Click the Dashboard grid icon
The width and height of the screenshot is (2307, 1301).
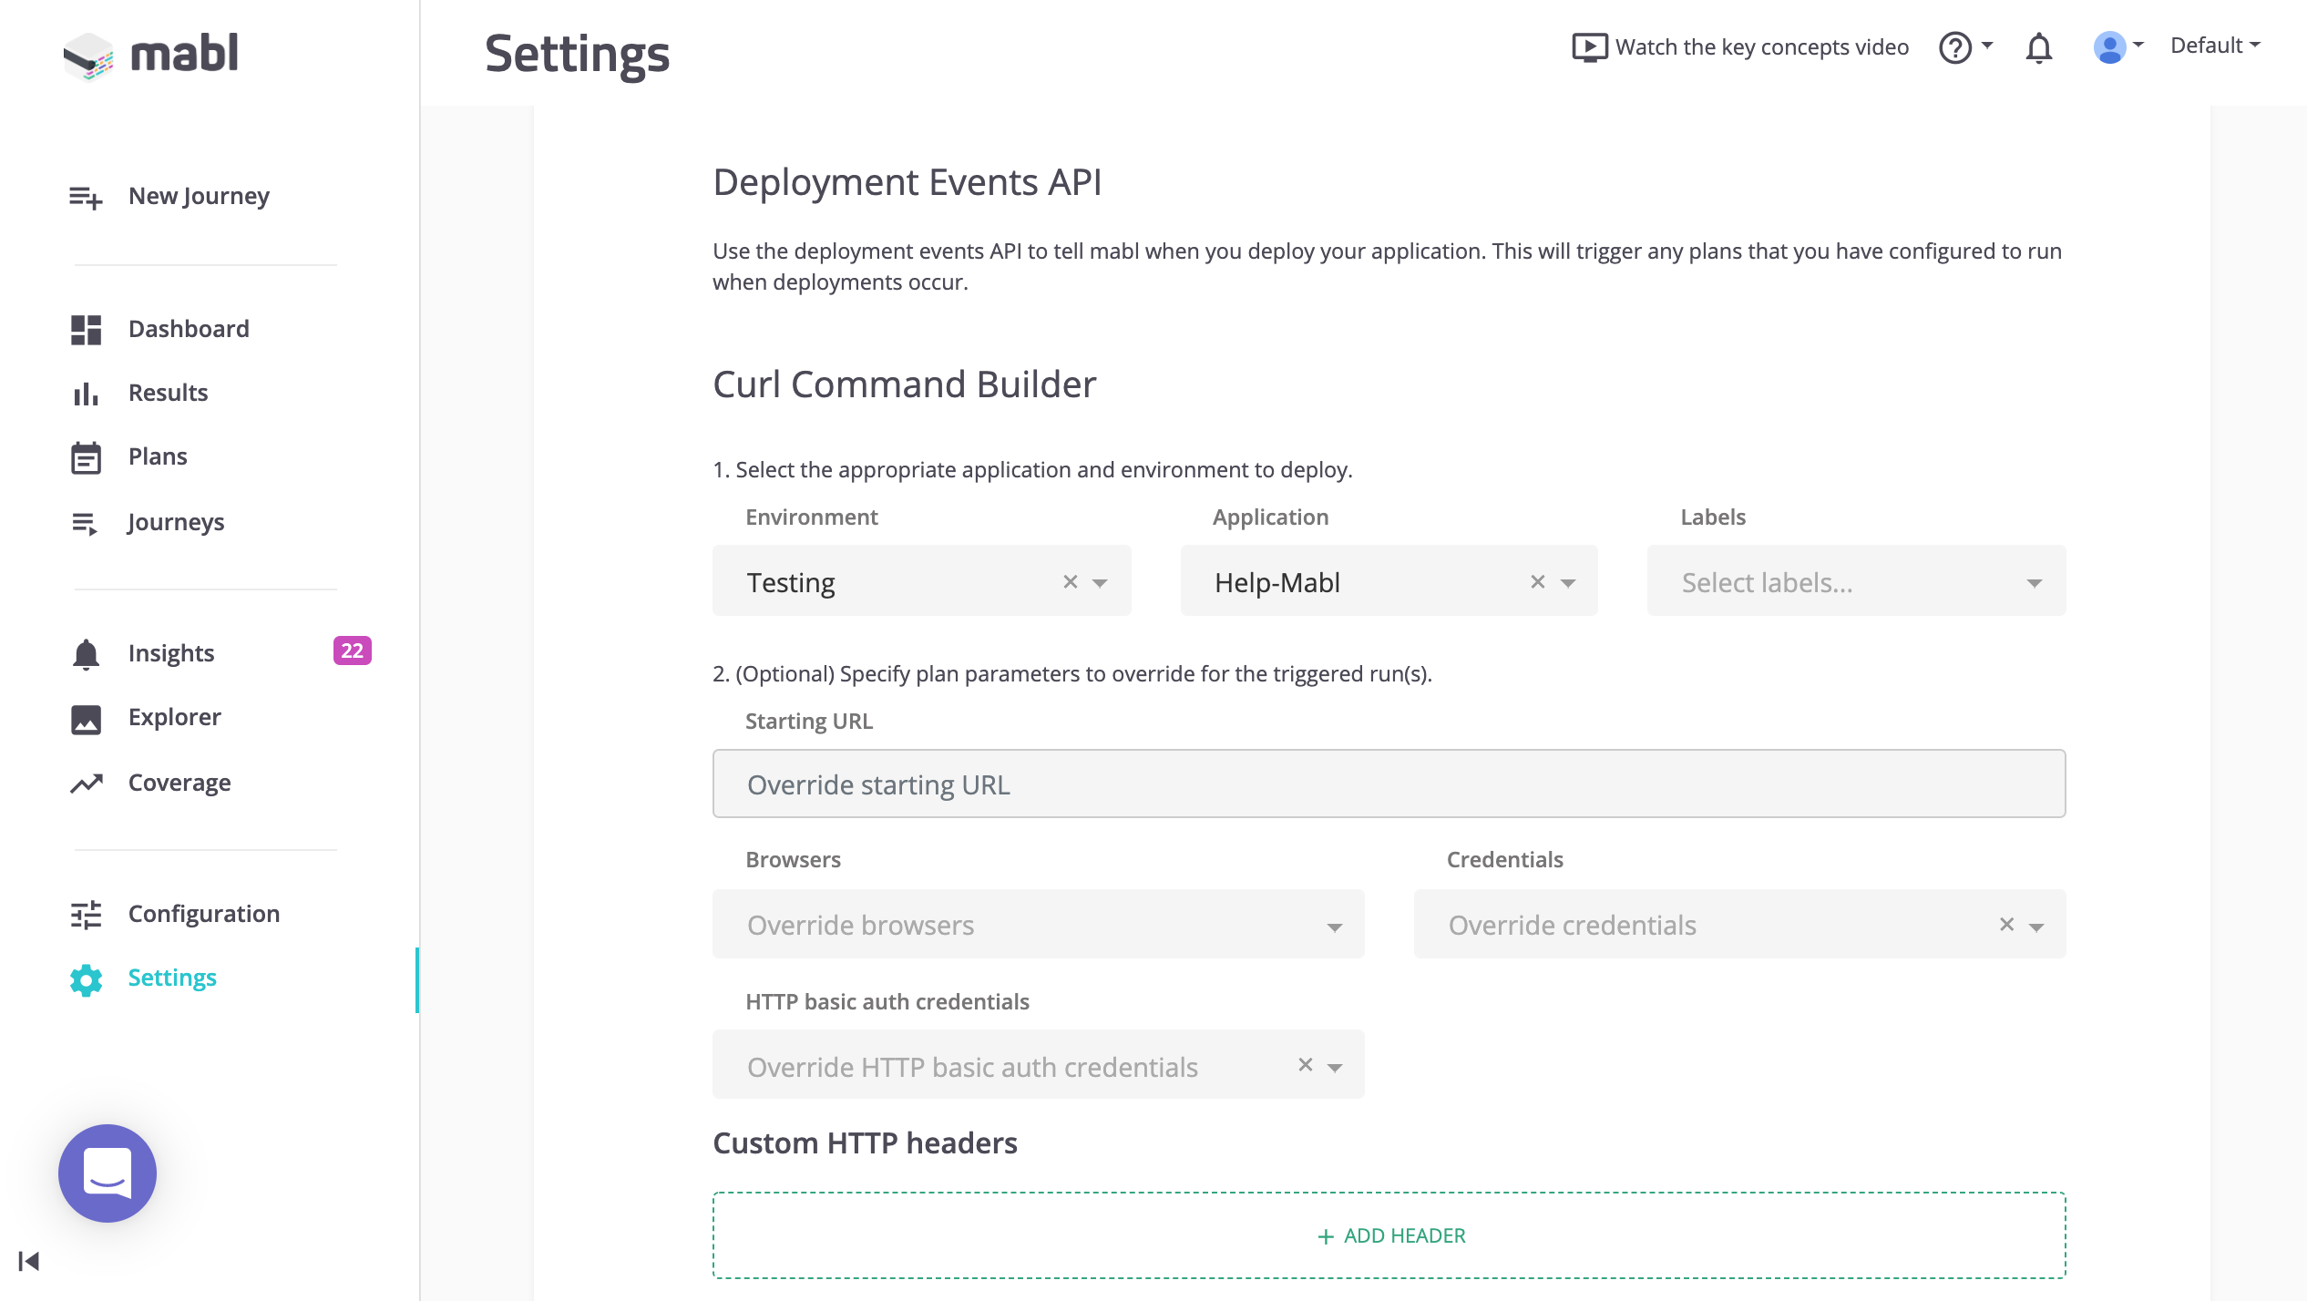click(x=87, y=330)
